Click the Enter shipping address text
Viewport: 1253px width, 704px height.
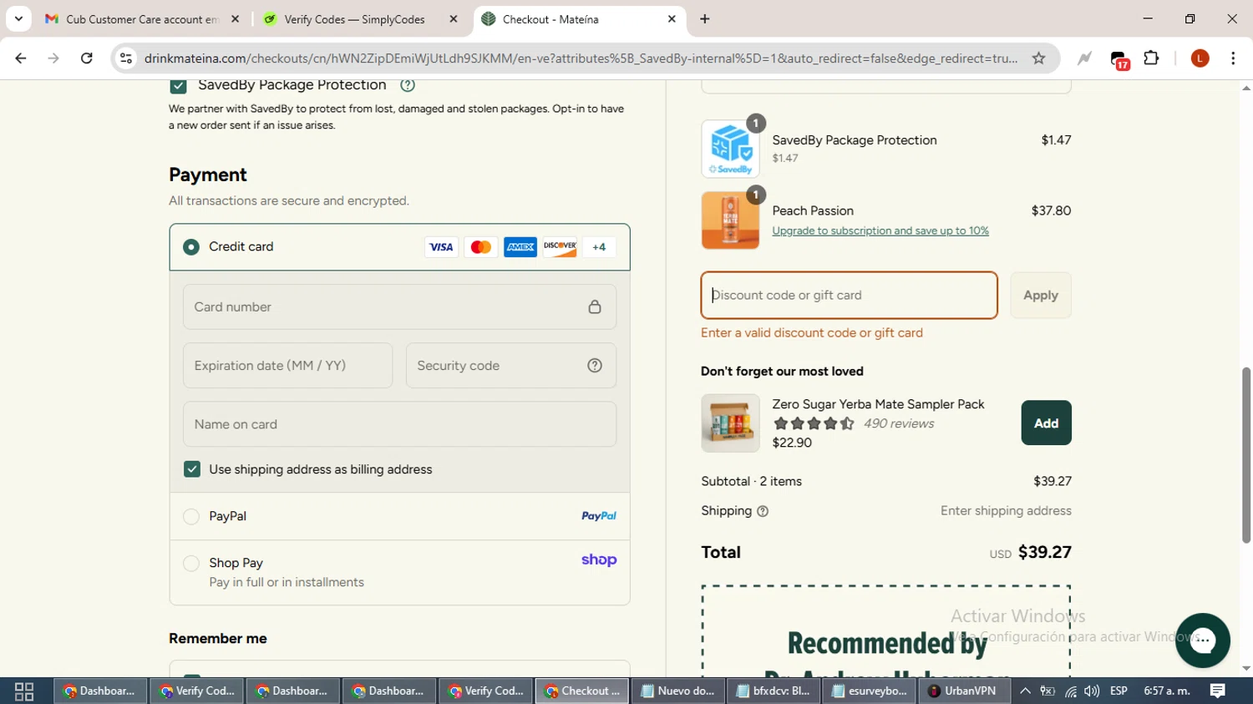(x=1006, y=511)
